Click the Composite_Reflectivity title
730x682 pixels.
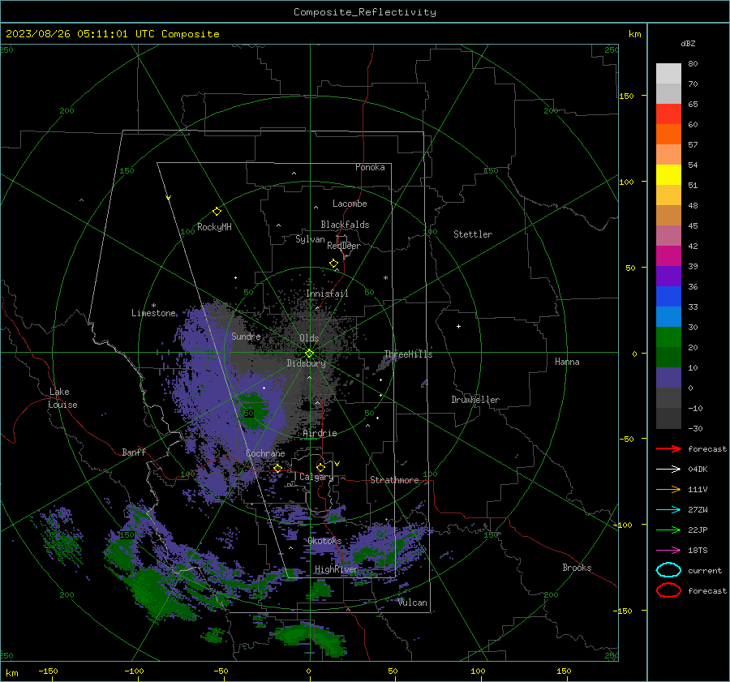(365, 12)
